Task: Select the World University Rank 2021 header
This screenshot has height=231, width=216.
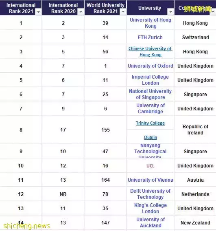Action: tap(105, 8)
